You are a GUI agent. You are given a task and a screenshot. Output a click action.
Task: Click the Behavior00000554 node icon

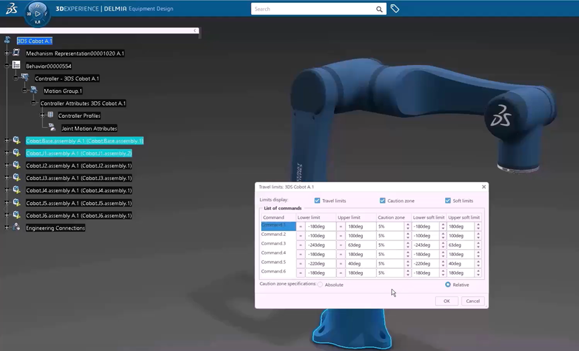[x=17, y=66]
